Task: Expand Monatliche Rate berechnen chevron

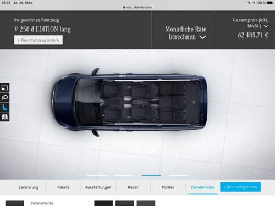Action: pyautogui.click(x=202, y=37)
